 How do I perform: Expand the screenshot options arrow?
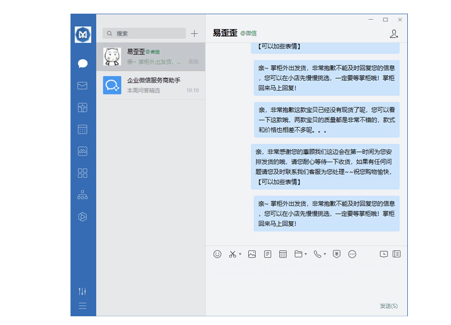coord(240,255)
